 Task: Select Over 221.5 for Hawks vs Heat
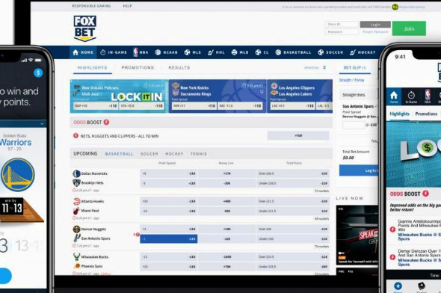tap(293, 201)
